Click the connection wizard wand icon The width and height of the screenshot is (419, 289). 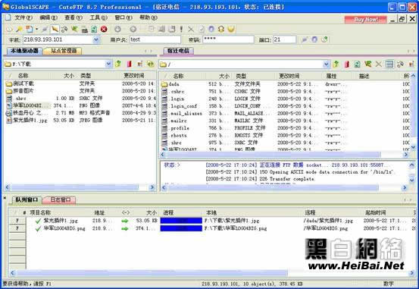pyautogui.click(x=19, y=29)
